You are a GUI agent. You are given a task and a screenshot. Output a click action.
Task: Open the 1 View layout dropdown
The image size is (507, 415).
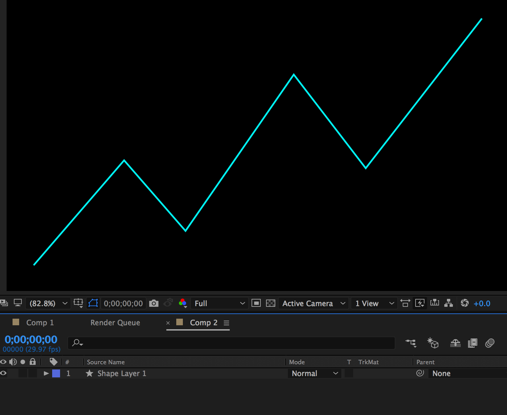click(374, 303)
